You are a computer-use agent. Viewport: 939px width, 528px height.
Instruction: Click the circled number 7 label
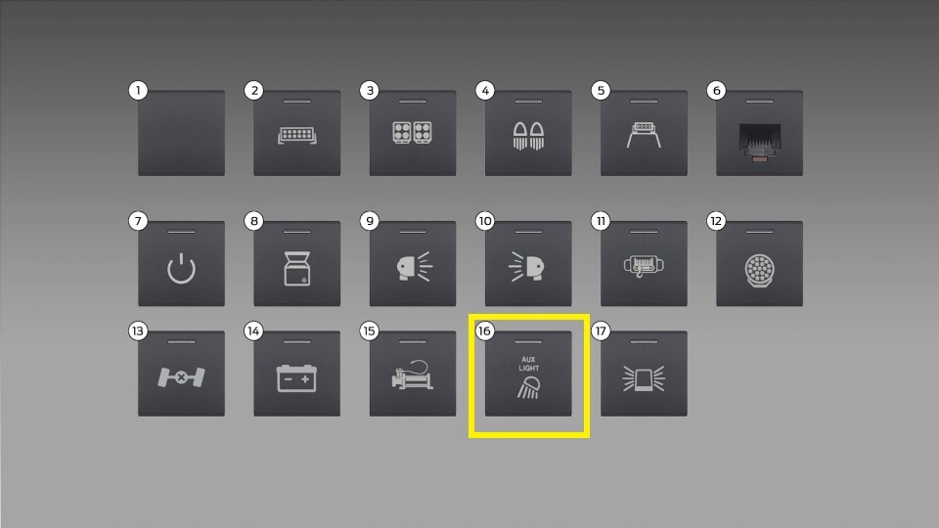(x=138, y=221)
